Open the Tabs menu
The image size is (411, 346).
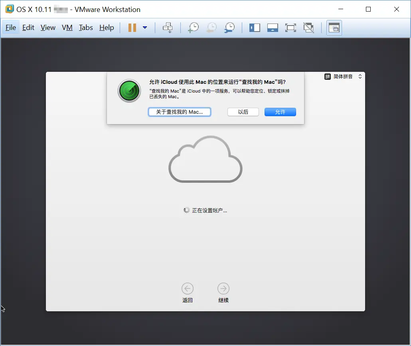pyautogui.click(x=86, y=28)
